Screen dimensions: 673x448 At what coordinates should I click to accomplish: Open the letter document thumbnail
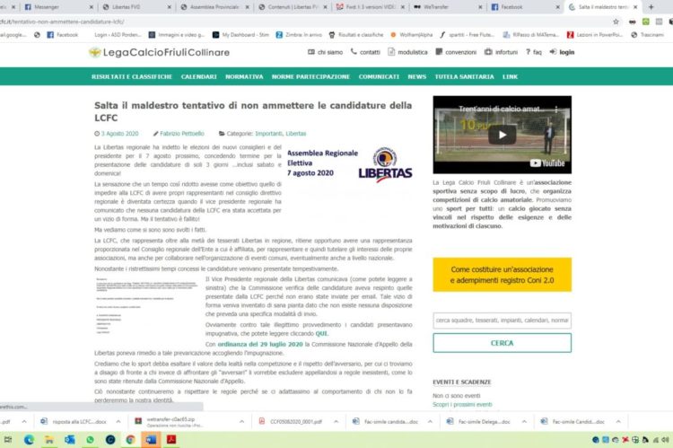[146, 306]
